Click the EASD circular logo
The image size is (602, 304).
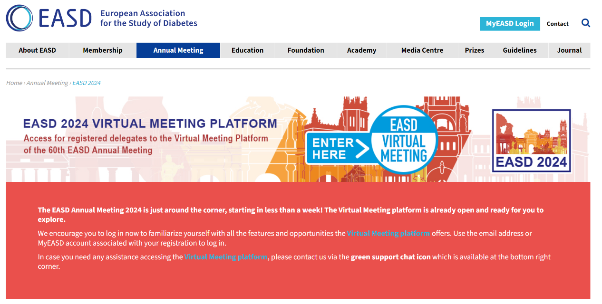[x=19, y=18]
